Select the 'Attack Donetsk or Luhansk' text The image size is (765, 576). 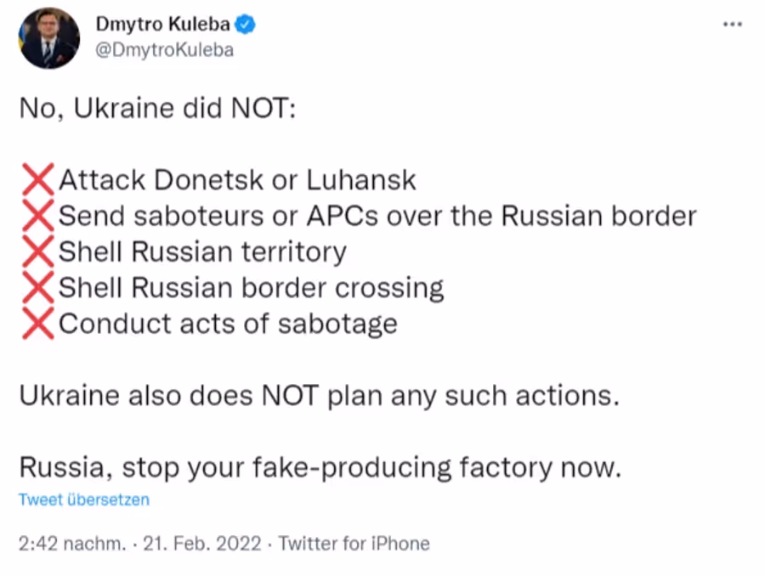(x=237, y=180)
